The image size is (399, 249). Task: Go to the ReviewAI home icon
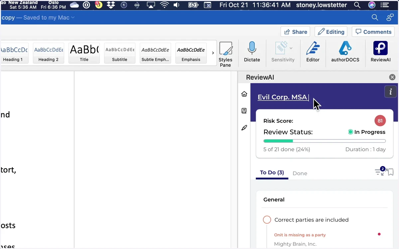(x=244, y=94)
